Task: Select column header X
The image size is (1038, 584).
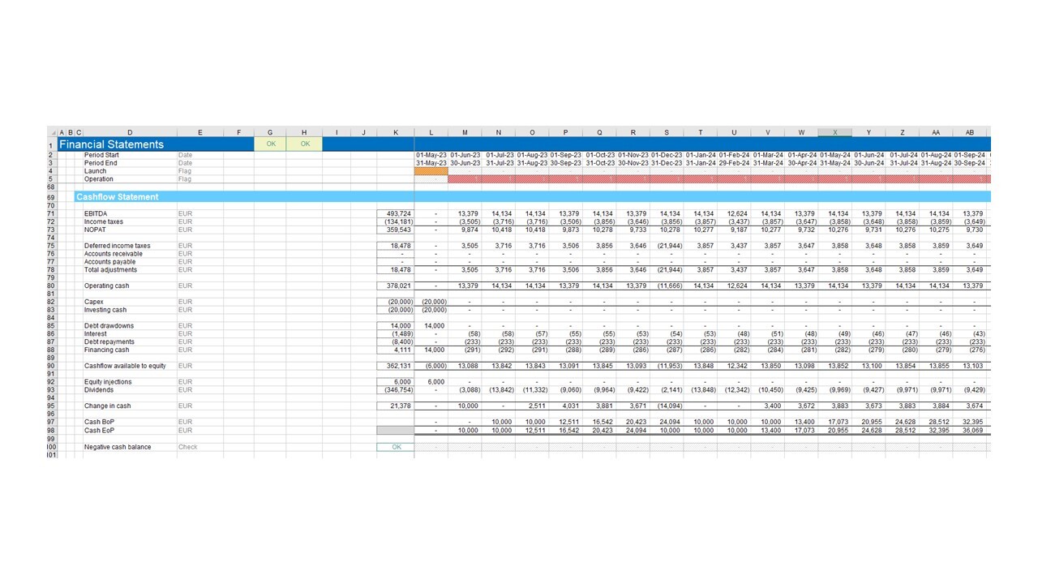Action: point(835,132)
